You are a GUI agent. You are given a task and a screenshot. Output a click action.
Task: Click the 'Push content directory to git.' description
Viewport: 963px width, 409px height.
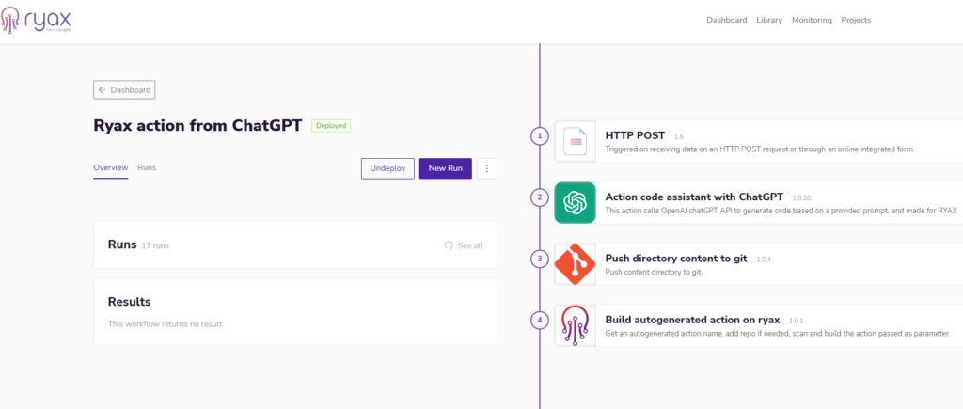[654, 272]
